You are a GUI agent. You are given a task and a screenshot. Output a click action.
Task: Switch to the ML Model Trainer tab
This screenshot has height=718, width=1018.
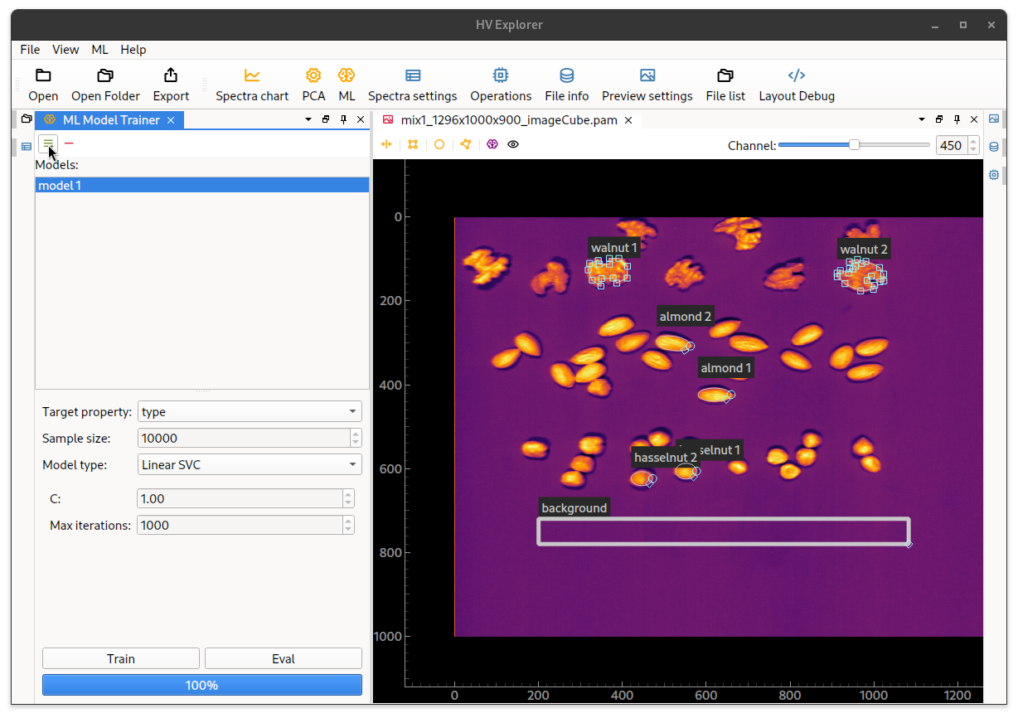click(x=111, y=120)
